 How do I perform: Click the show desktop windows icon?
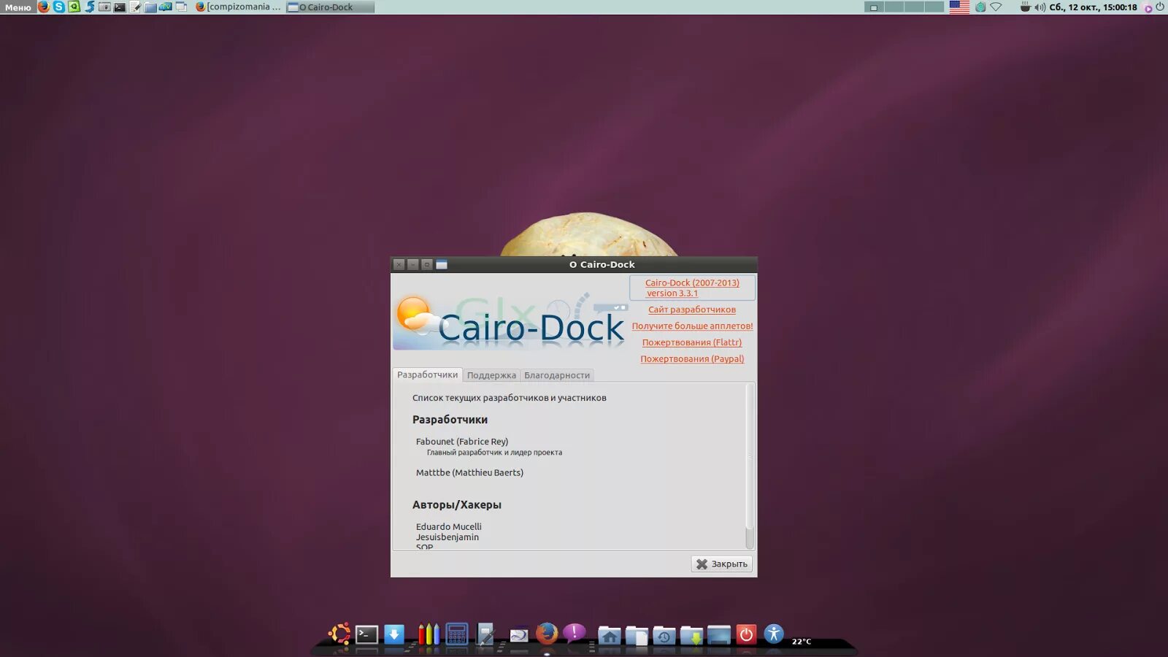point(181,7)
